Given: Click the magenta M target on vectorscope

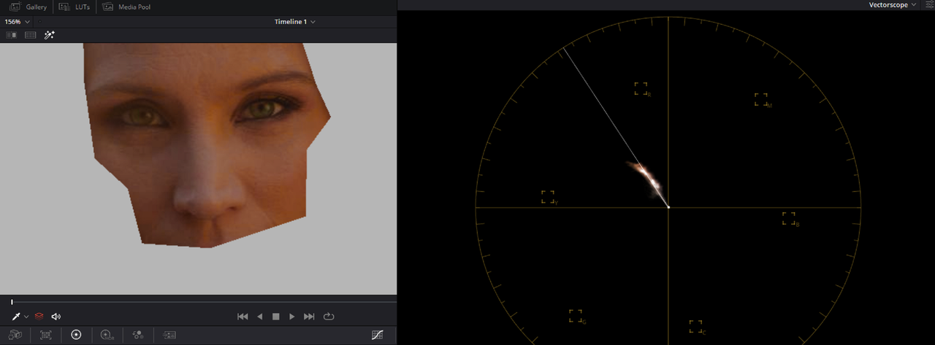Looking at the screenshot, I should tap(762, 99).
